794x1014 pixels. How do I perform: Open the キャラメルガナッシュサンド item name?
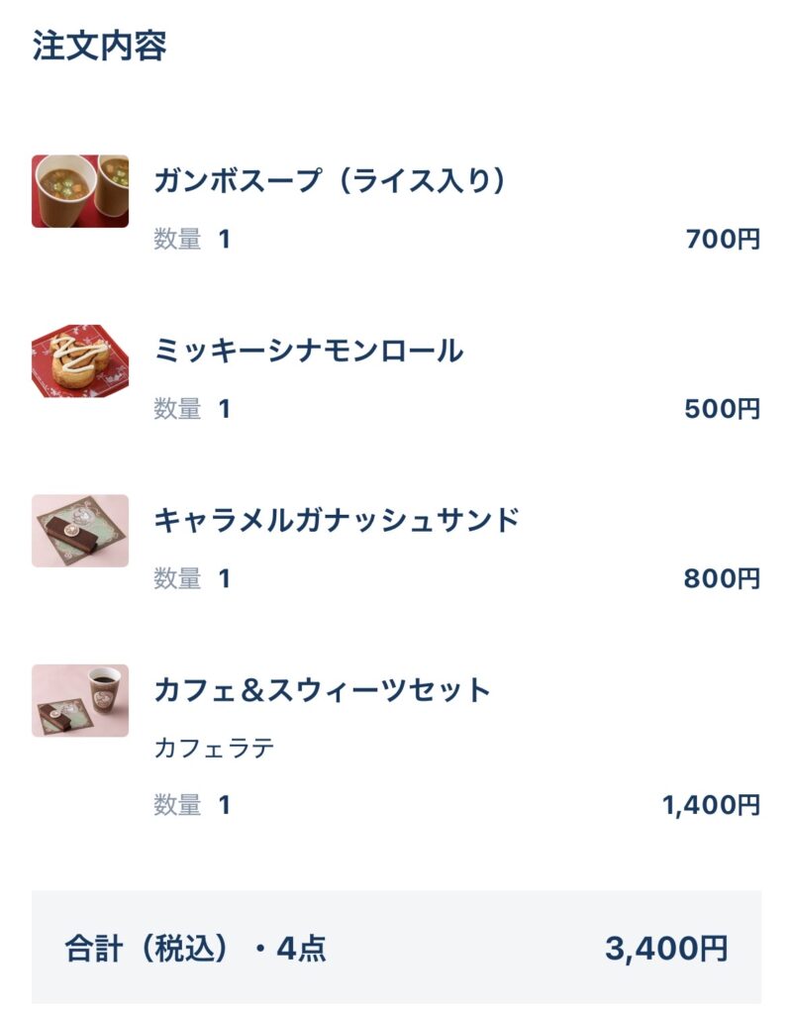point(337,520)
